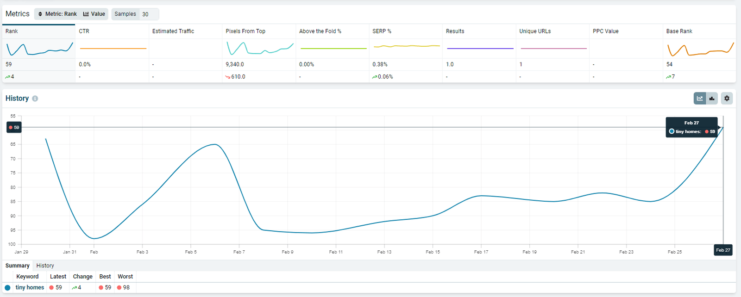The height and width of the screenshot is (297, 741).
Task: Open the Summary tab below chart
Action: (x=17, y=266)
